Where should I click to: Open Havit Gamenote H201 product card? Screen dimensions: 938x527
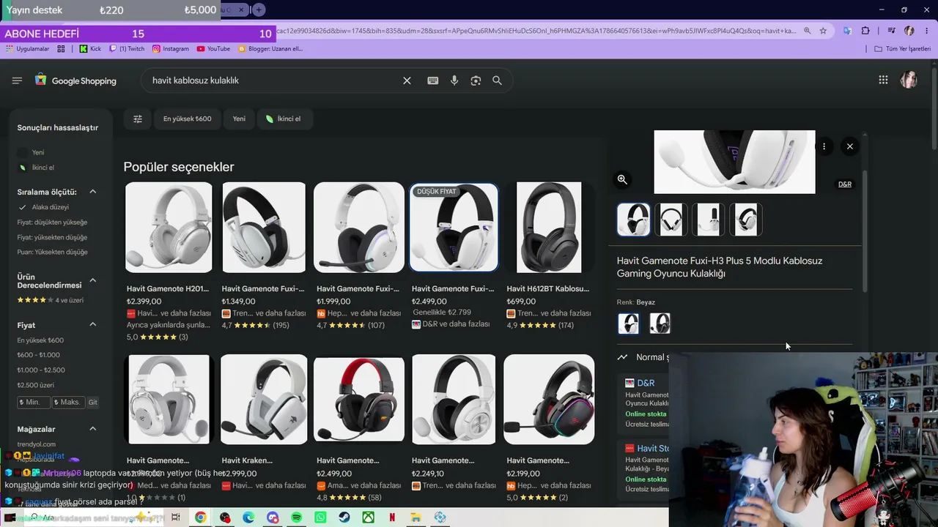click(169, 262)
